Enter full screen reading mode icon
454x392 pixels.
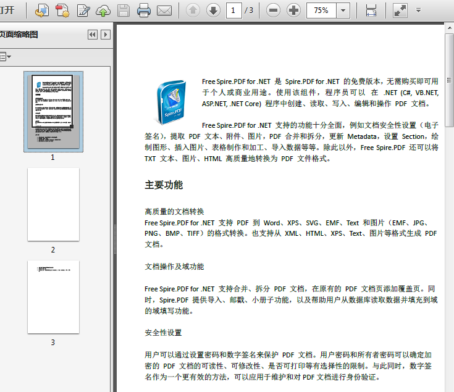point(400,10)
